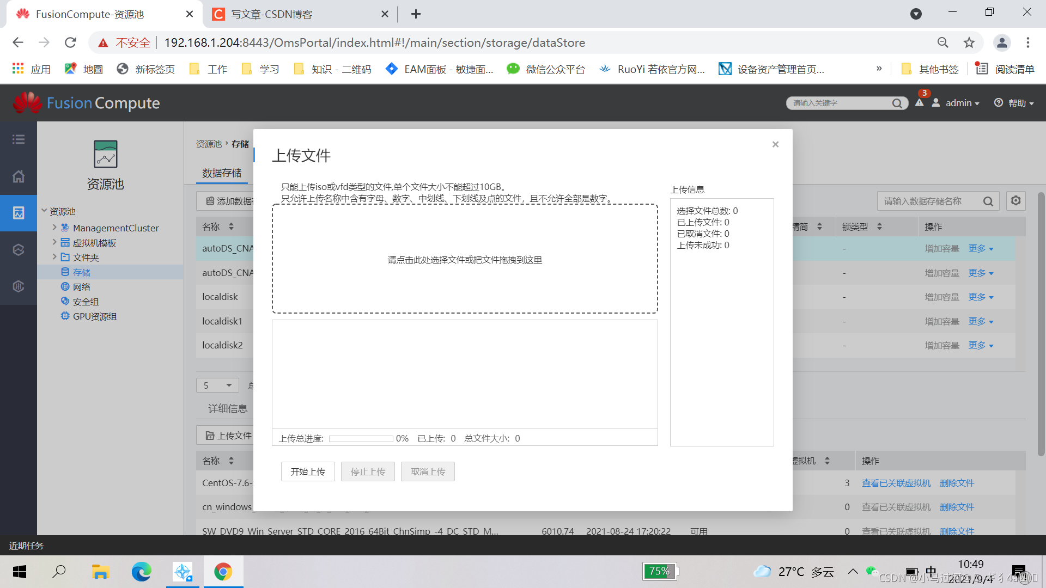This screenshot has width=1046, height=588.
Task: Click the upload progress bar at 0%
Action: (361, 438)
